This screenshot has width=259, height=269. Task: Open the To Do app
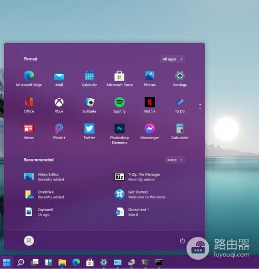coord(180,105)
